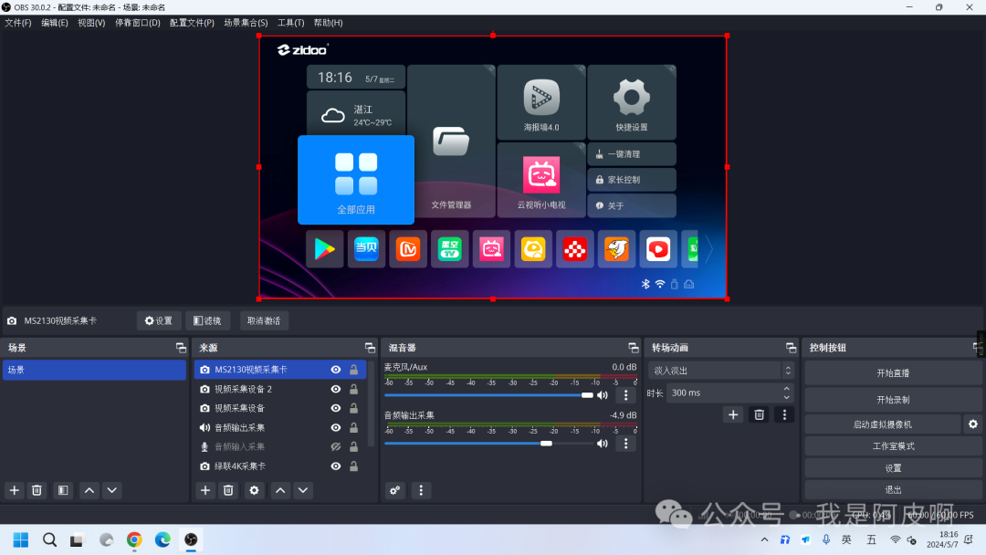Click the 开始录制 button
The width and height of the screenshot is (986, 555).
[892, 400]
